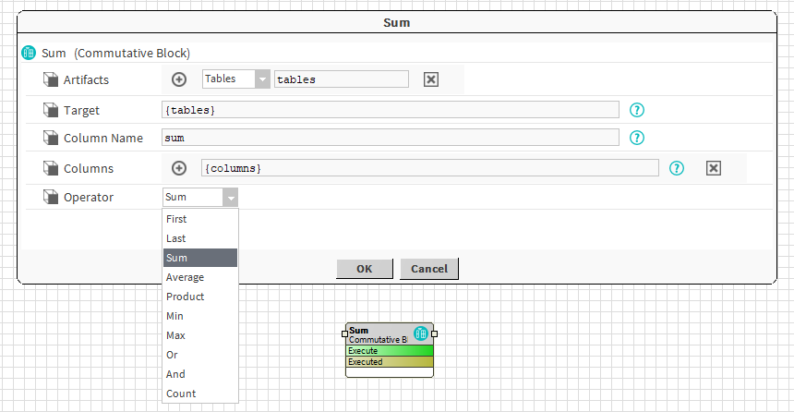Remove the {columns} entry
794x412 pixels.
(x=713, y=168)
